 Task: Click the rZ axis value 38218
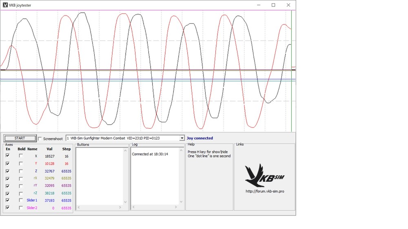coord(49,193)
